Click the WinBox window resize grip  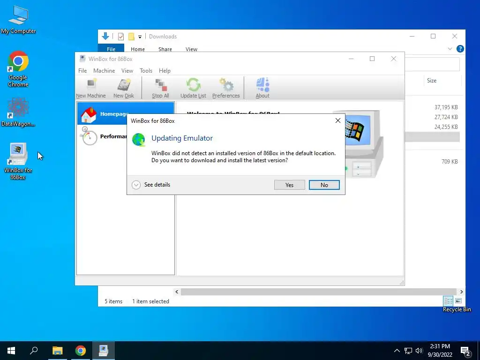pos(402,283)
